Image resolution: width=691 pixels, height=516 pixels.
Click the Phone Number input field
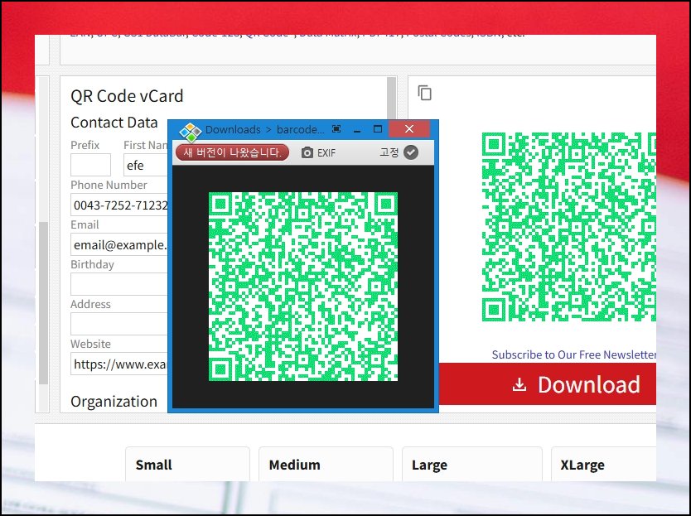[119, 205]
